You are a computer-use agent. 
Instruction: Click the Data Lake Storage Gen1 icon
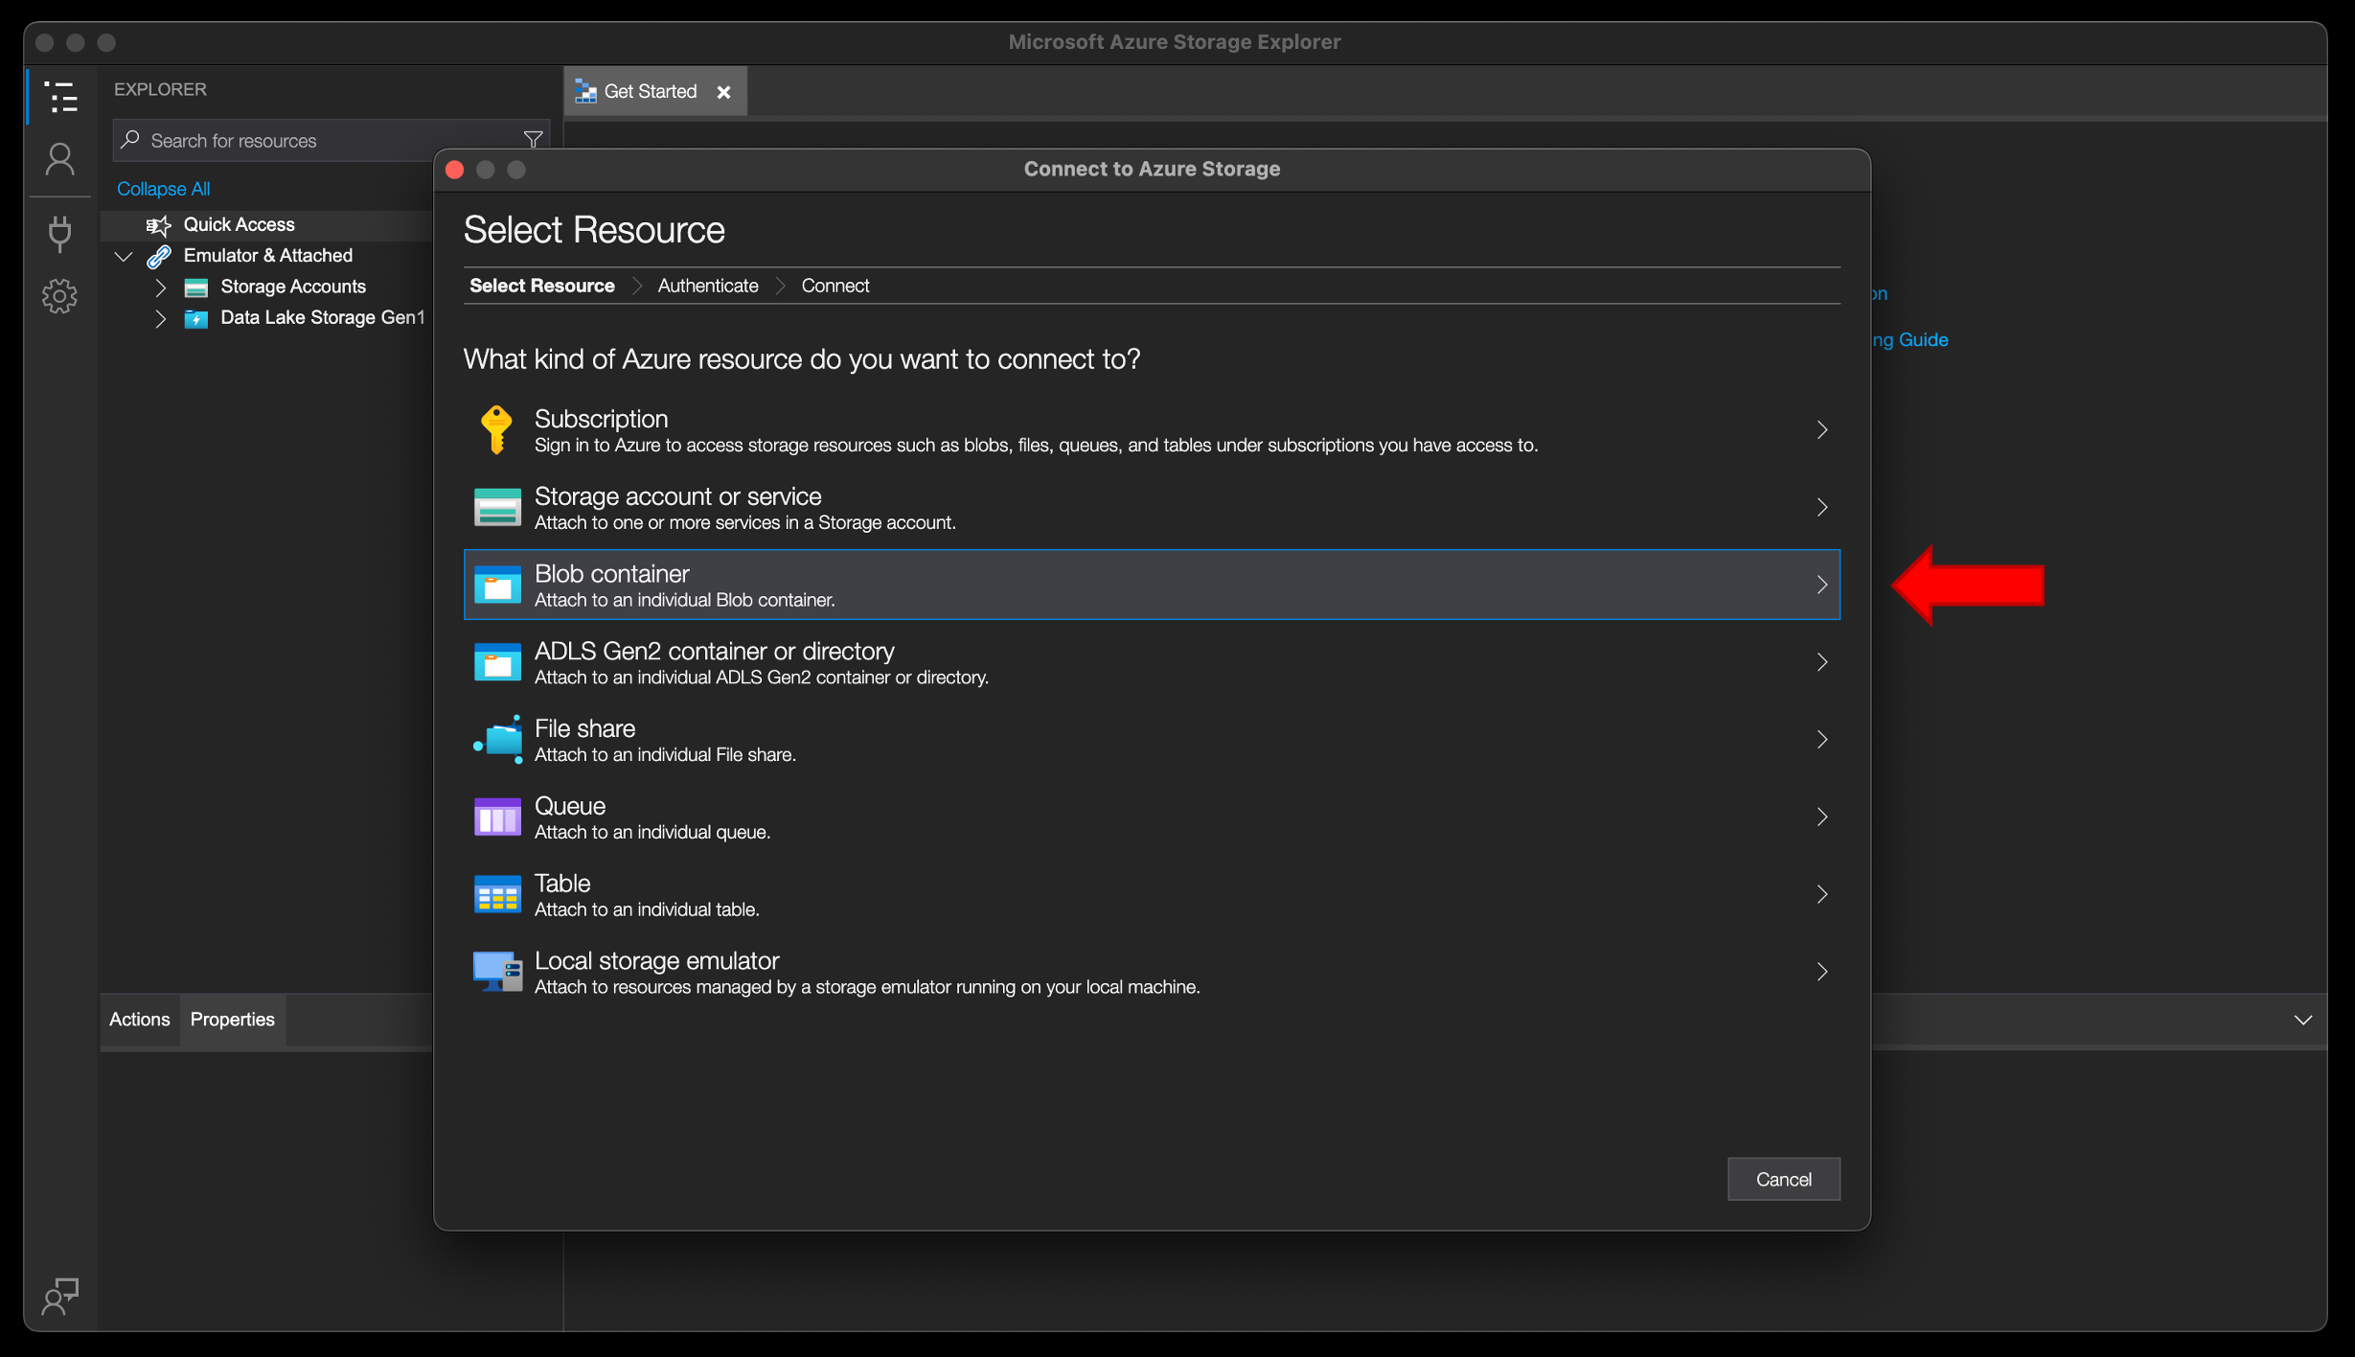(x=196, y=318)
